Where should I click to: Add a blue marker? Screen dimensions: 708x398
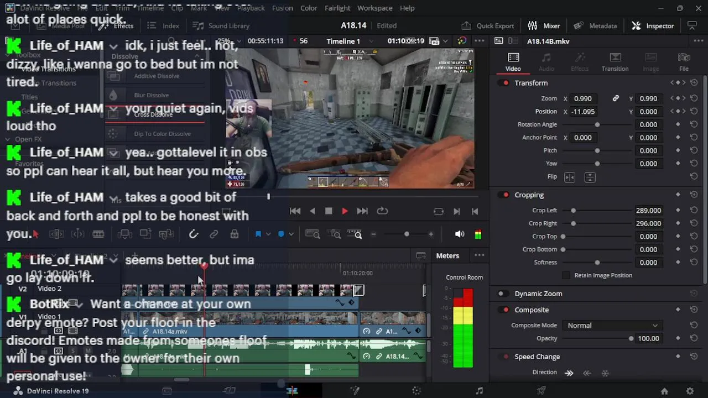coord(281,234)
